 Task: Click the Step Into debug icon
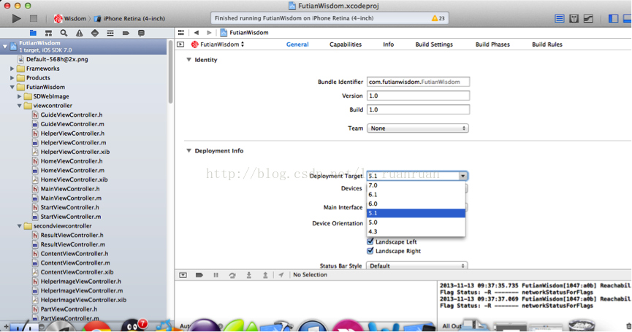[x=249, y=275]
